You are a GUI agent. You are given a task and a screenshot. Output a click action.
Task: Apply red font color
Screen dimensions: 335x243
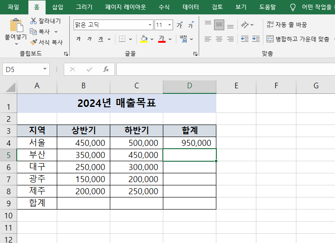click(162, 39)
